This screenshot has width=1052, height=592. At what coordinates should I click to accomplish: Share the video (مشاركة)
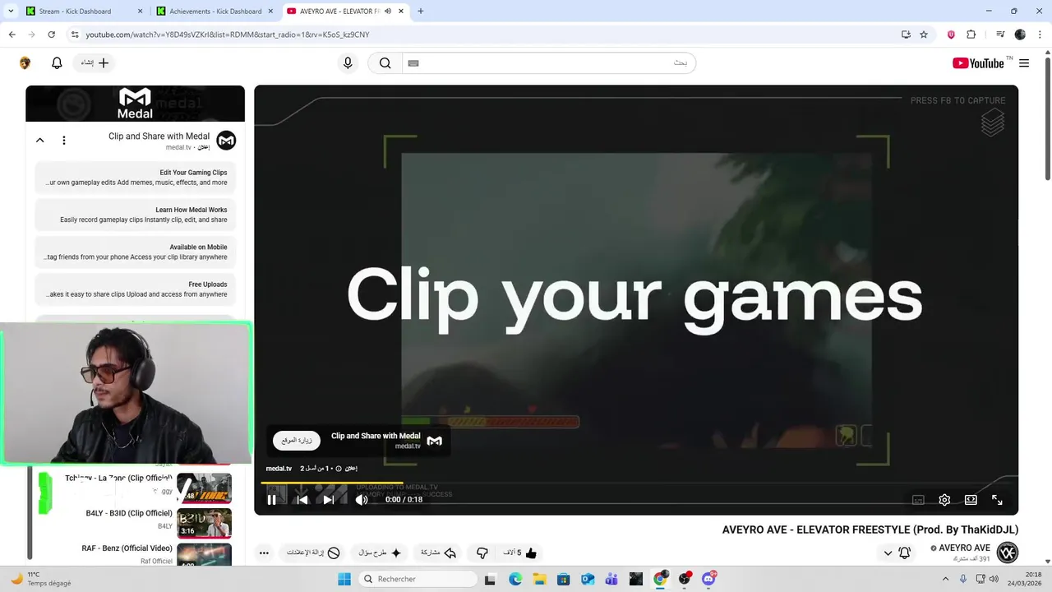(x=438, y=553)
